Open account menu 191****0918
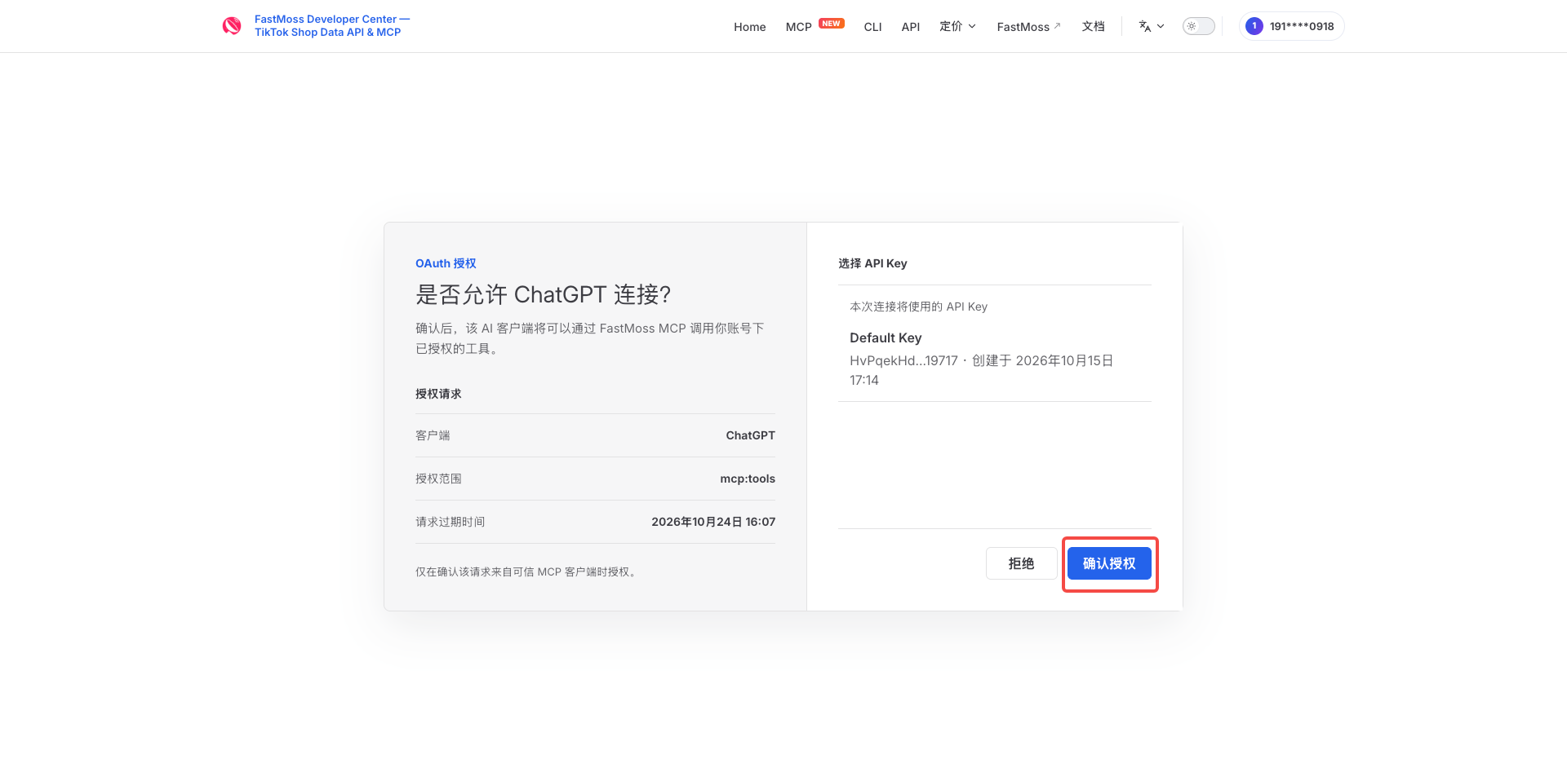 coord(1291,26)
